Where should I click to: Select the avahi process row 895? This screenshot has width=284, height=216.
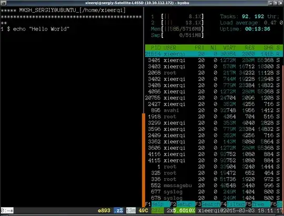click(214, 110)
